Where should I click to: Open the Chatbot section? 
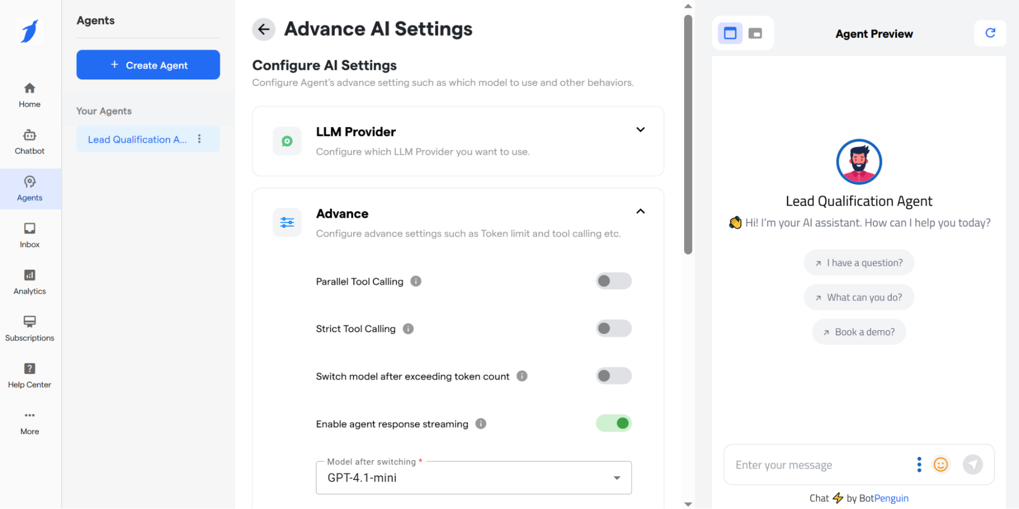tap(29, 141)
